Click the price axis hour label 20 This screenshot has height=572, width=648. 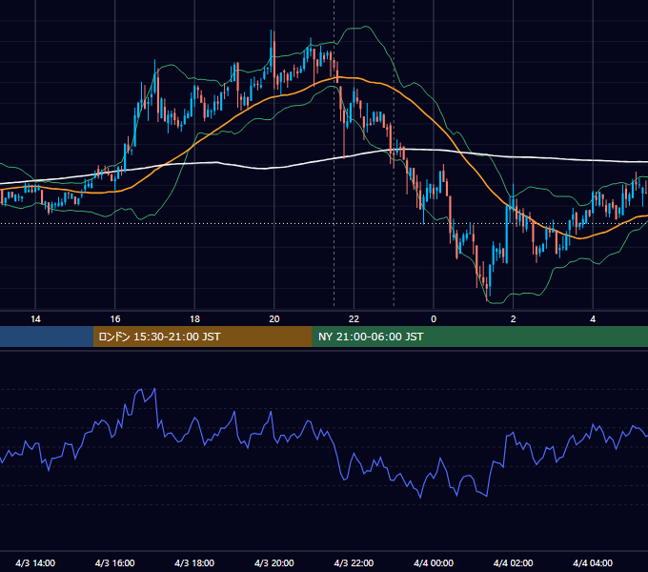coord(274,319)
